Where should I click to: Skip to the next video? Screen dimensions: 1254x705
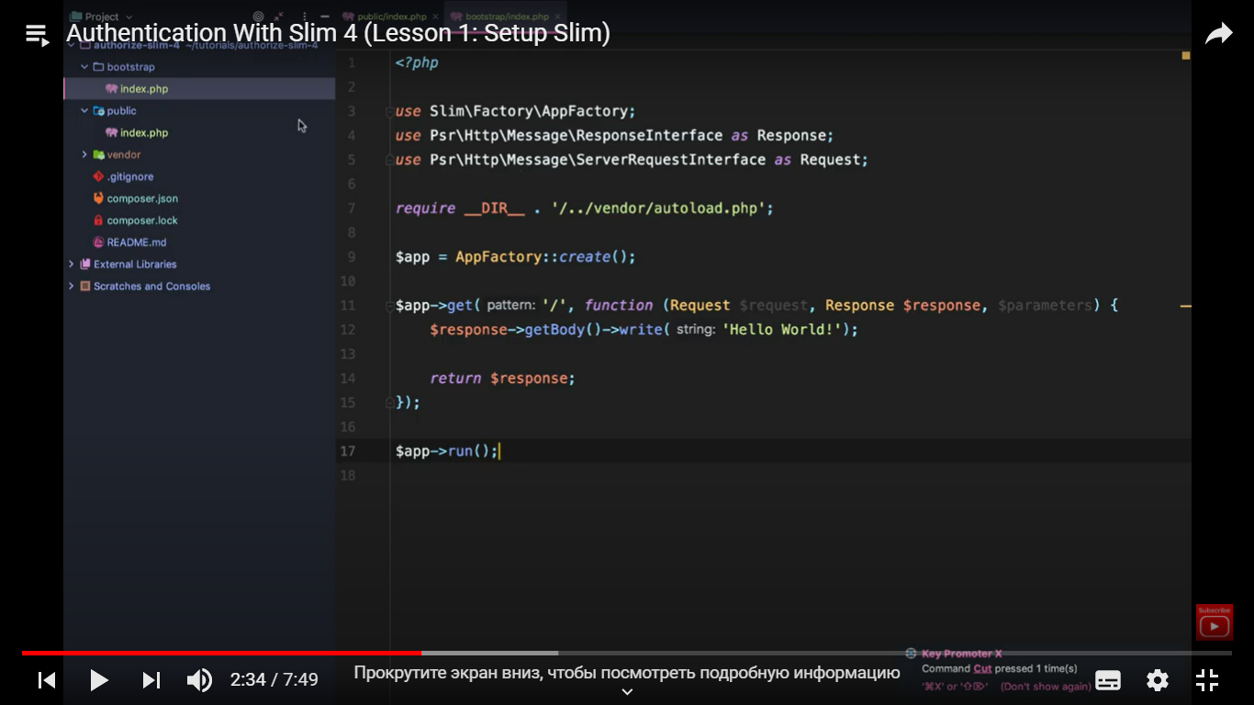151,680
